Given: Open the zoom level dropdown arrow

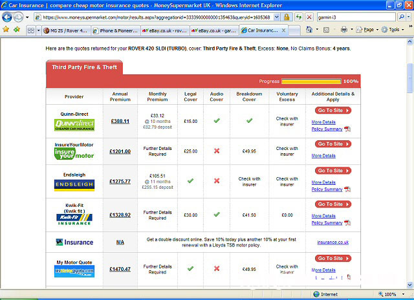Looking at the screenshot, I should click(x=404, y=294).
